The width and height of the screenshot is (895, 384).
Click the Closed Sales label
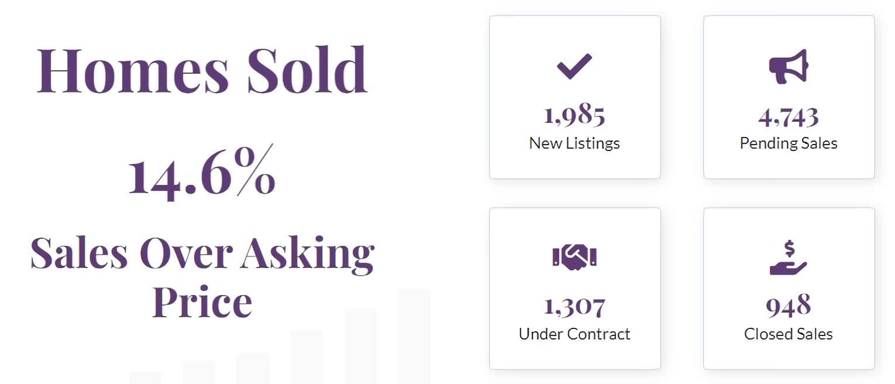point(789,334)
